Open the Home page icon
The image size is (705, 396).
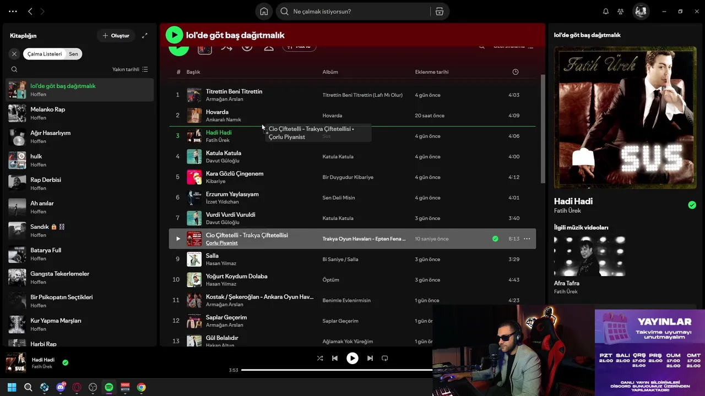[x=264, y=12]
